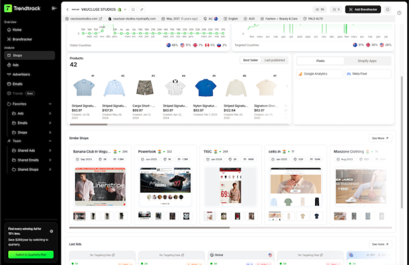Screen dimensions: 409x265
Task: Collapse the sidebar with the toggle icon
Action: [x=54, y=8]
